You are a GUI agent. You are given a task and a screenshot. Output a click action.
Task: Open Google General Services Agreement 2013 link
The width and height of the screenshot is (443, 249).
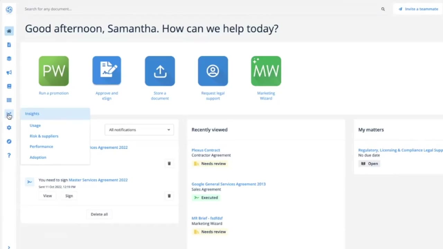(228, 184)
